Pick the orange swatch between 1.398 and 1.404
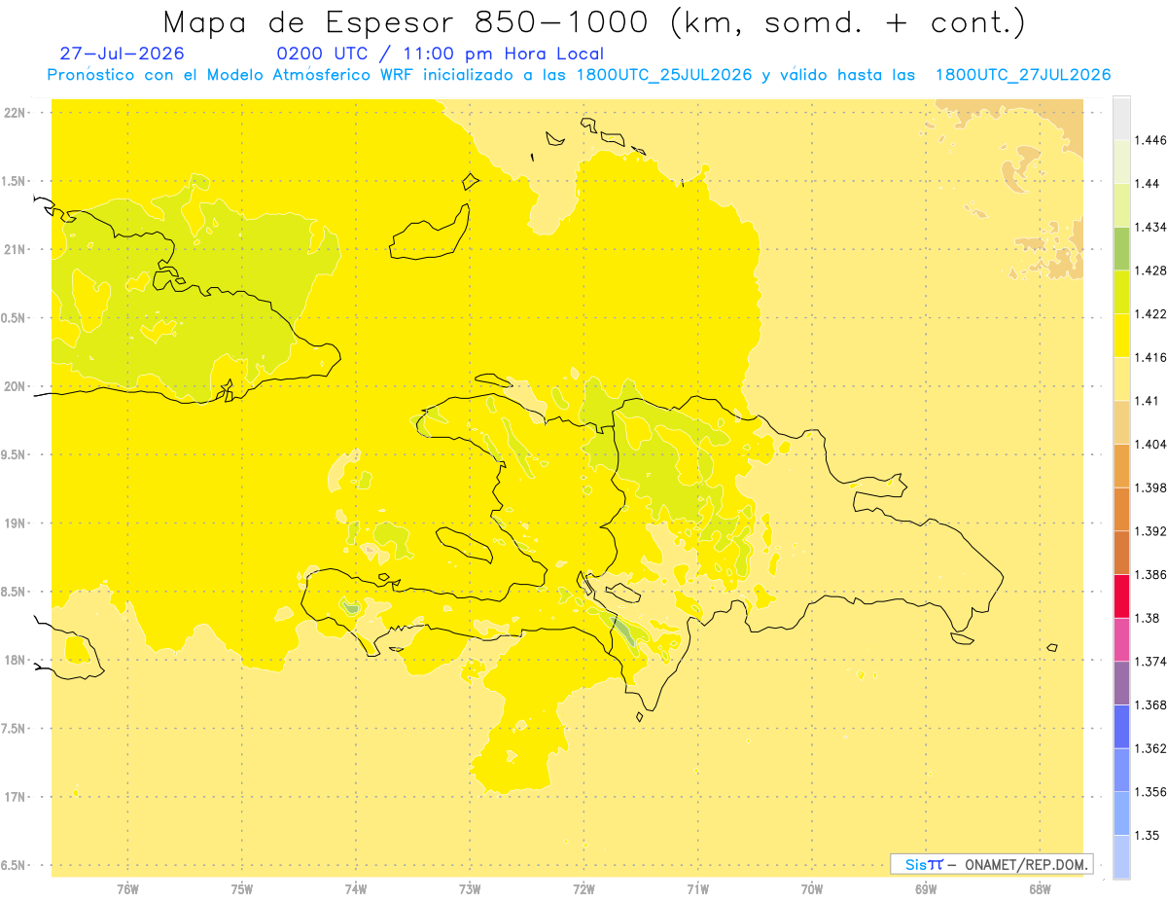Image resolution: width=1167 pixels, height=902 pixels. [x=1121, y=466]
